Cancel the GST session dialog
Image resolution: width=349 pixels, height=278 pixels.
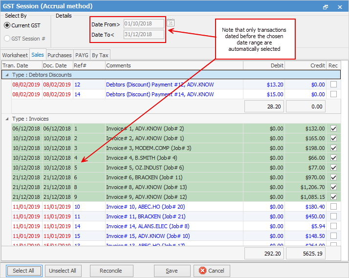coord(212,271)
